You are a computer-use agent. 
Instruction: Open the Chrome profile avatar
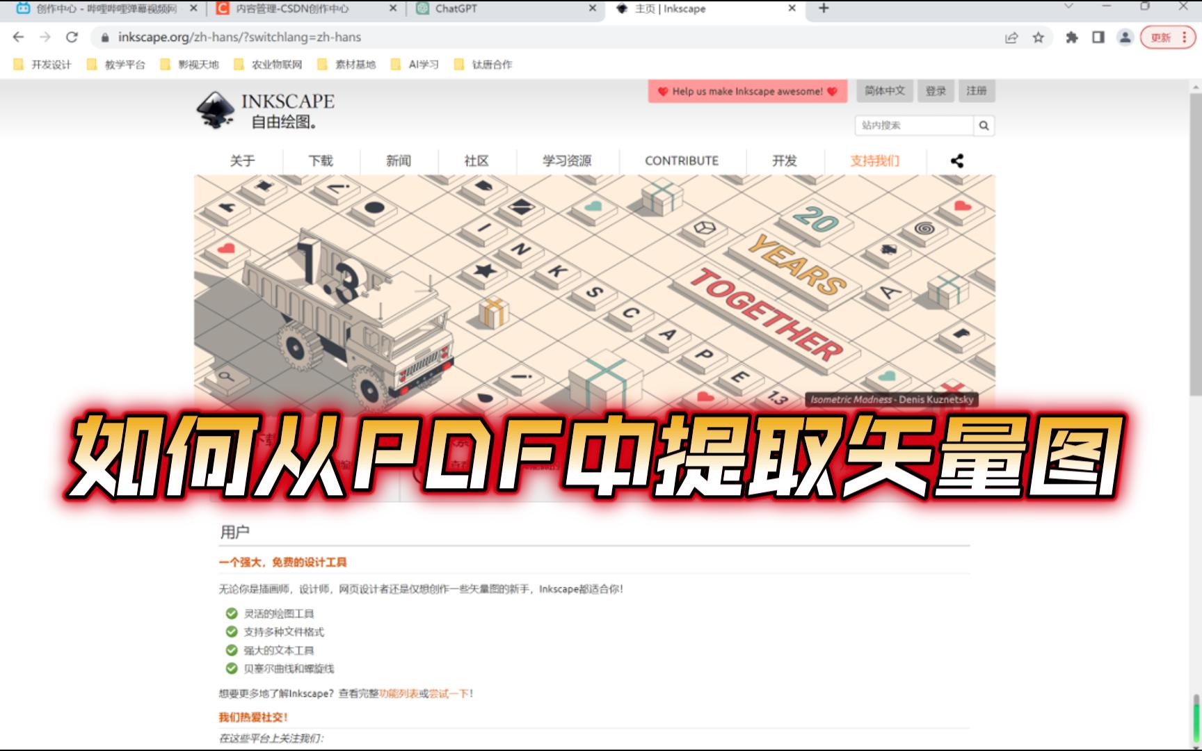1125,38
